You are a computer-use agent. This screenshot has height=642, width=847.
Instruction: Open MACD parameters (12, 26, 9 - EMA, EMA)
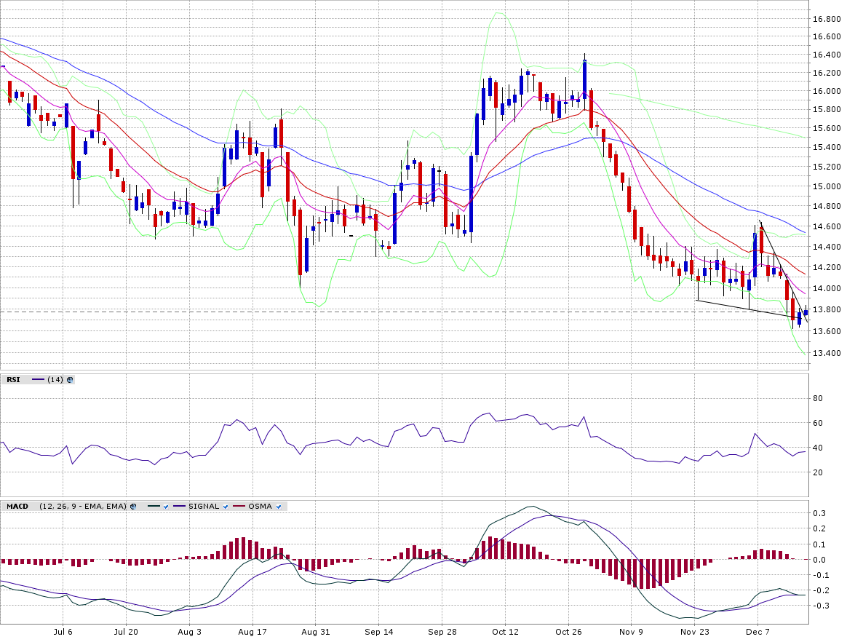pyautogui.click(x=83, y=506)
